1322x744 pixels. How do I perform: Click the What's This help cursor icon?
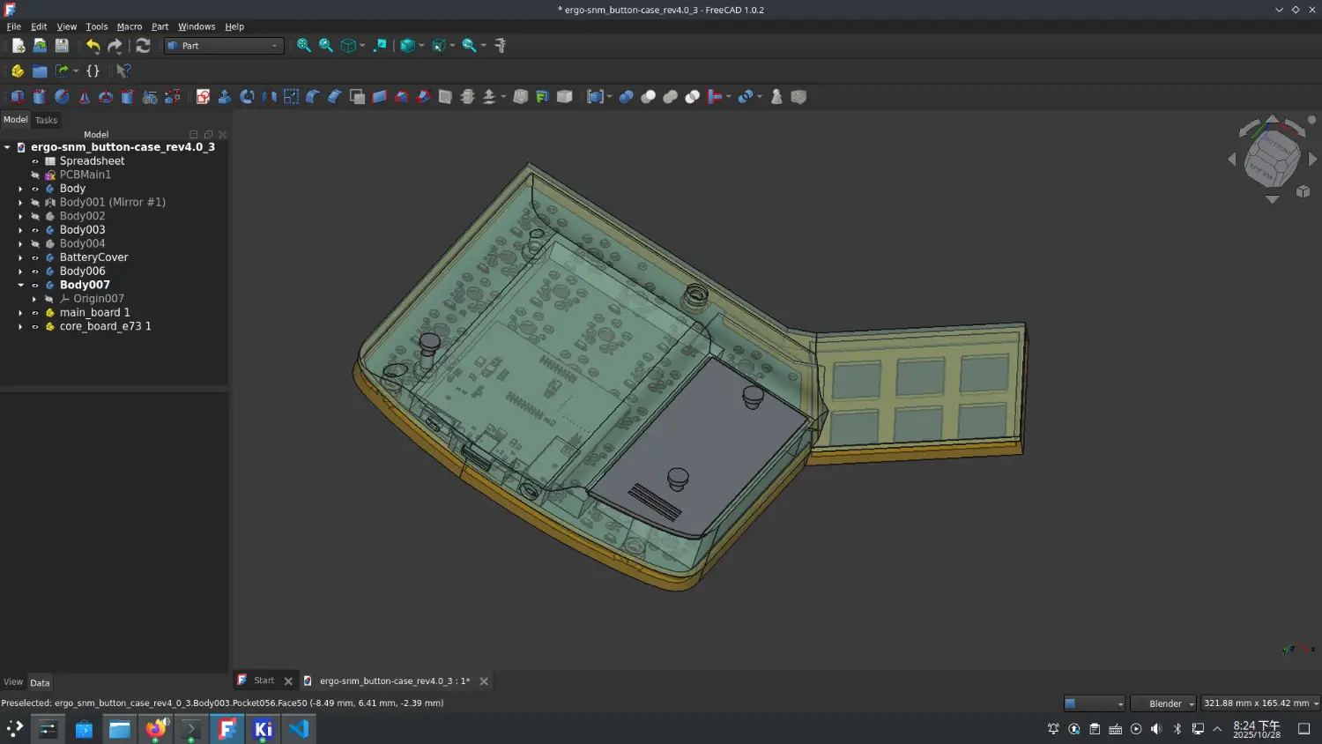tap(123, 71)
